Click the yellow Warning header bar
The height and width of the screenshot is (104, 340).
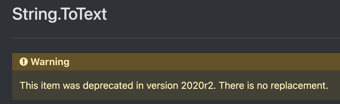click(176, 62)
